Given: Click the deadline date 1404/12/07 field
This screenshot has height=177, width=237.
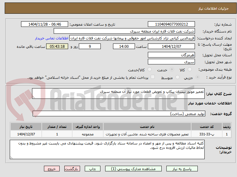Looking at the screenshot, I should pos(171,46).
